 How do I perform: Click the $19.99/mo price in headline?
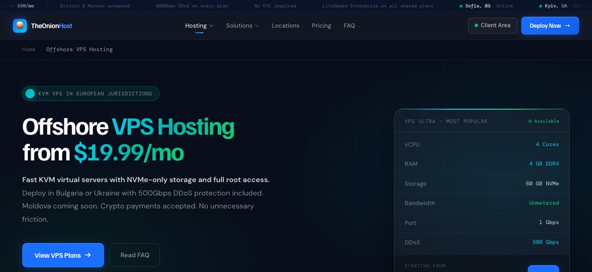point(129,153)
